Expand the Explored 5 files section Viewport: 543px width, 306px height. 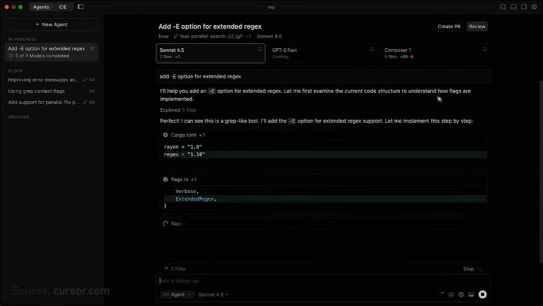(x=178, y=110)
